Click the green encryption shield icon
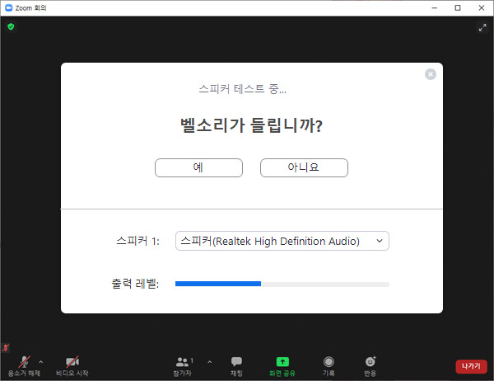Image resolution: width=494 pixels, height=381 pixels. coord(11,26)
